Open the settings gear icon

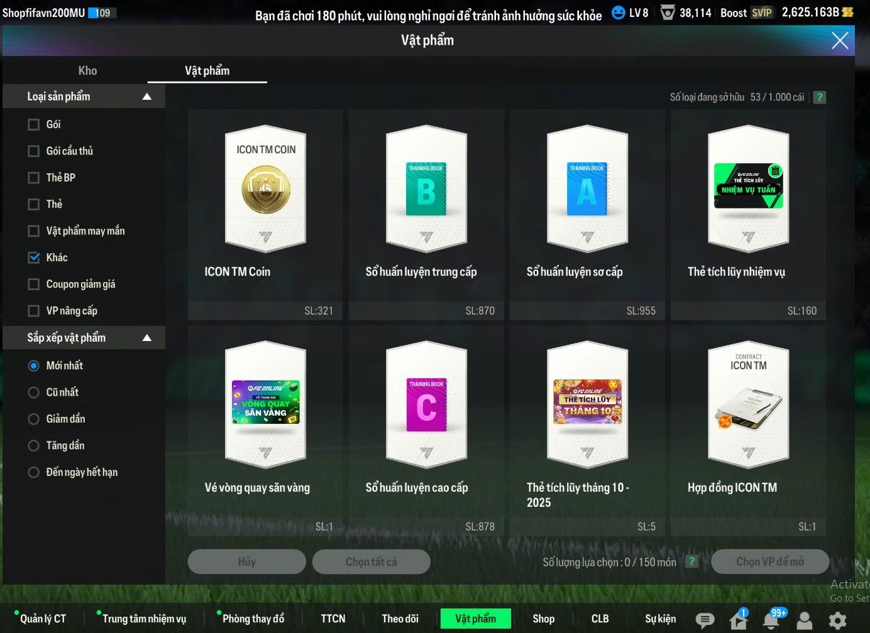[x=837, y=620]
